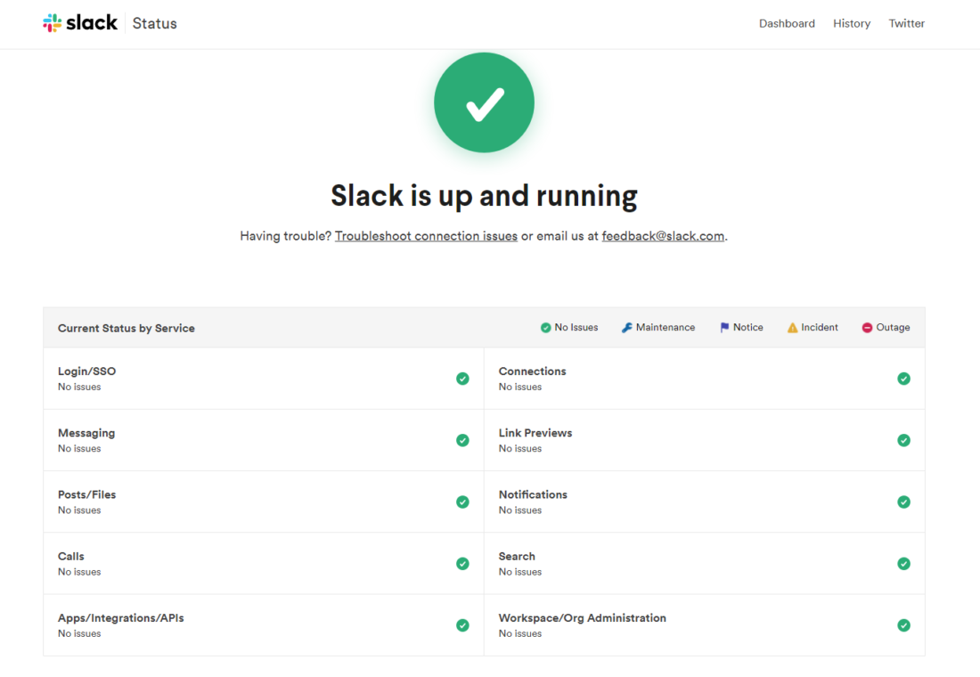Viewport: 980px width, 677px height.
Task: Click the checkmark beside Messaging service
Action: (462, 440)
